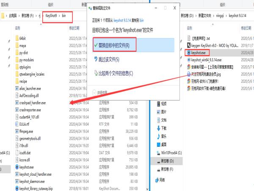Click the py-modules folder icon
254x191 pixels.
click(x=17, y=60)
